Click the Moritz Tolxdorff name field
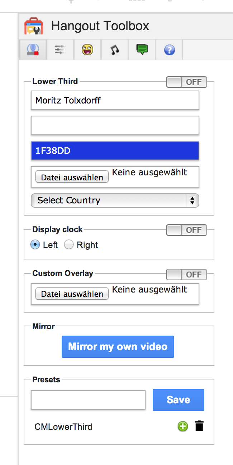The height and width of the screenshot is (465, 233). 115,100
